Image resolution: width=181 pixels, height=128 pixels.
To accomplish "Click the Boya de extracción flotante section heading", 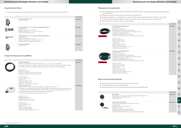I will click(x=110, y=79).
